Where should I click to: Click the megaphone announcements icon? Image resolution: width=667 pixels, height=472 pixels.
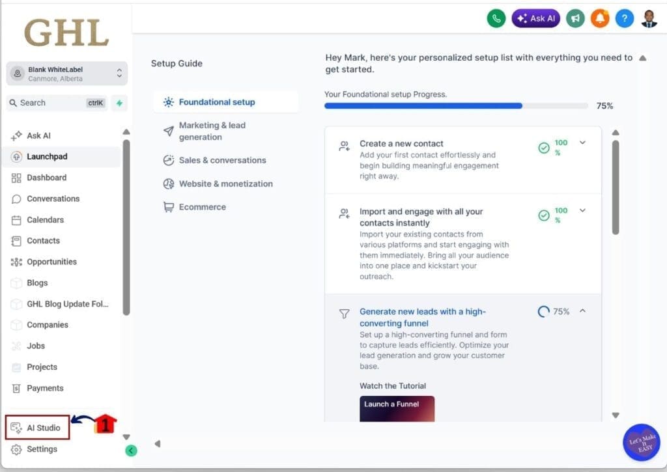(x=575, y=18)
